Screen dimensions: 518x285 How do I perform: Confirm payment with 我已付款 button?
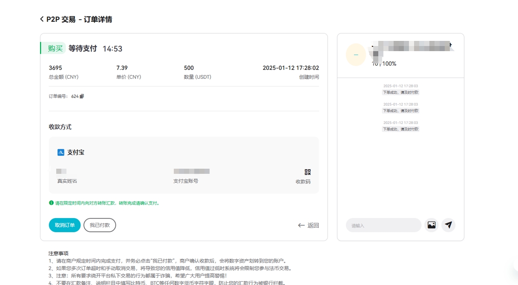point(100,225)
